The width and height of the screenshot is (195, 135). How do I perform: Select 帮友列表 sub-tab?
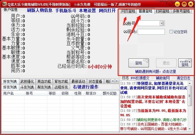pyautogui.click(x=44, y=87)
